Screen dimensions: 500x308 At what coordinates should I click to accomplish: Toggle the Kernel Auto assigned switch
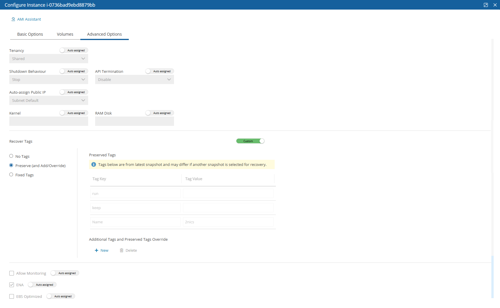pos(74,113)
